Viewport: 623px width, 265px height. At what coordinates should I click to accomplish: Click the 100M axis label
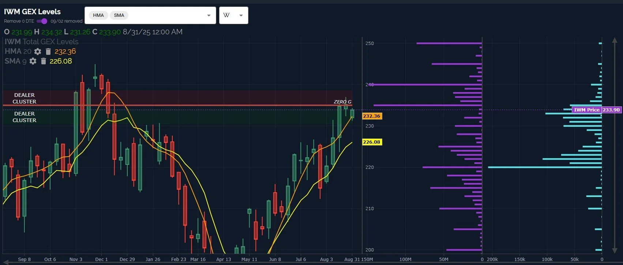(x=405, y=259)
